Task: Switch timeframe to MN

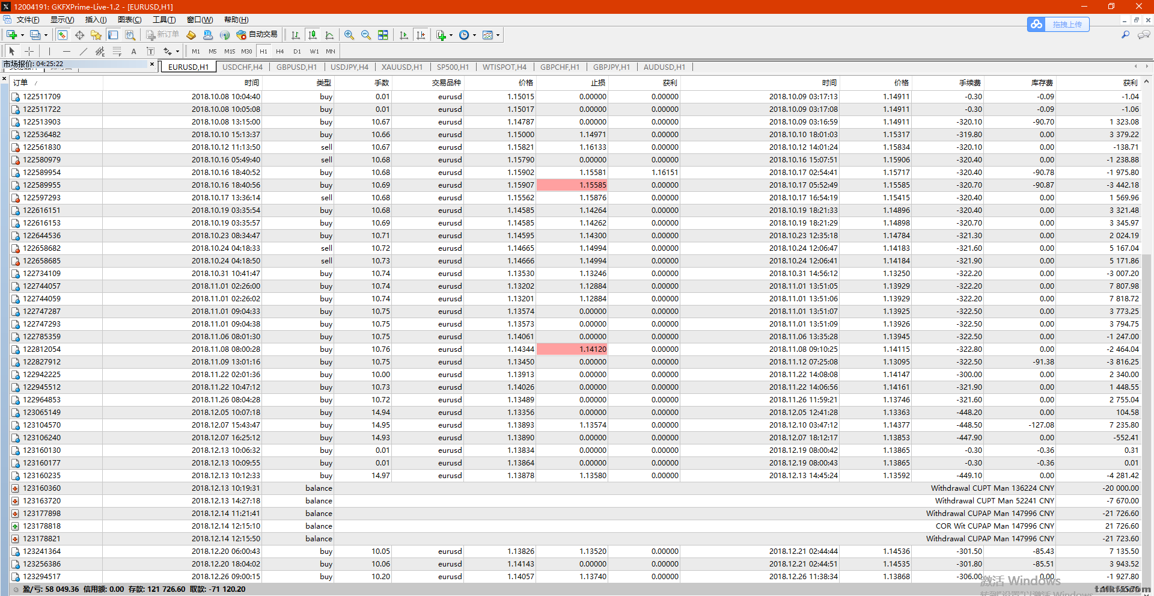Action: [x=331, y=51]
